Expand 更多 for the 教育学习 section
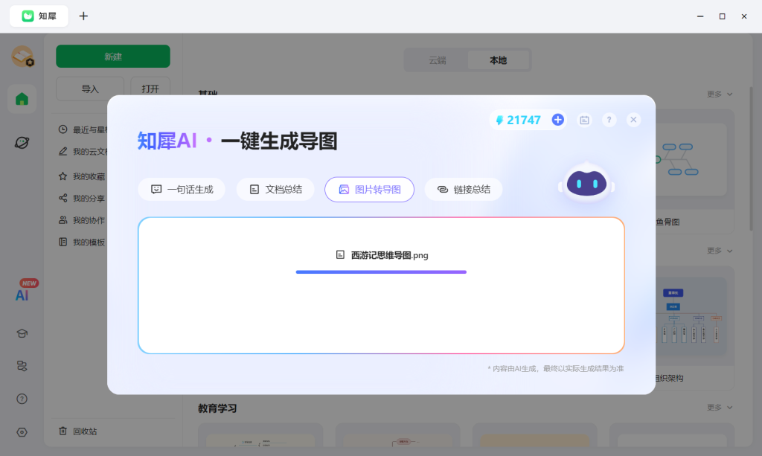This screenshot has height=456, width=762. (720, 408)
